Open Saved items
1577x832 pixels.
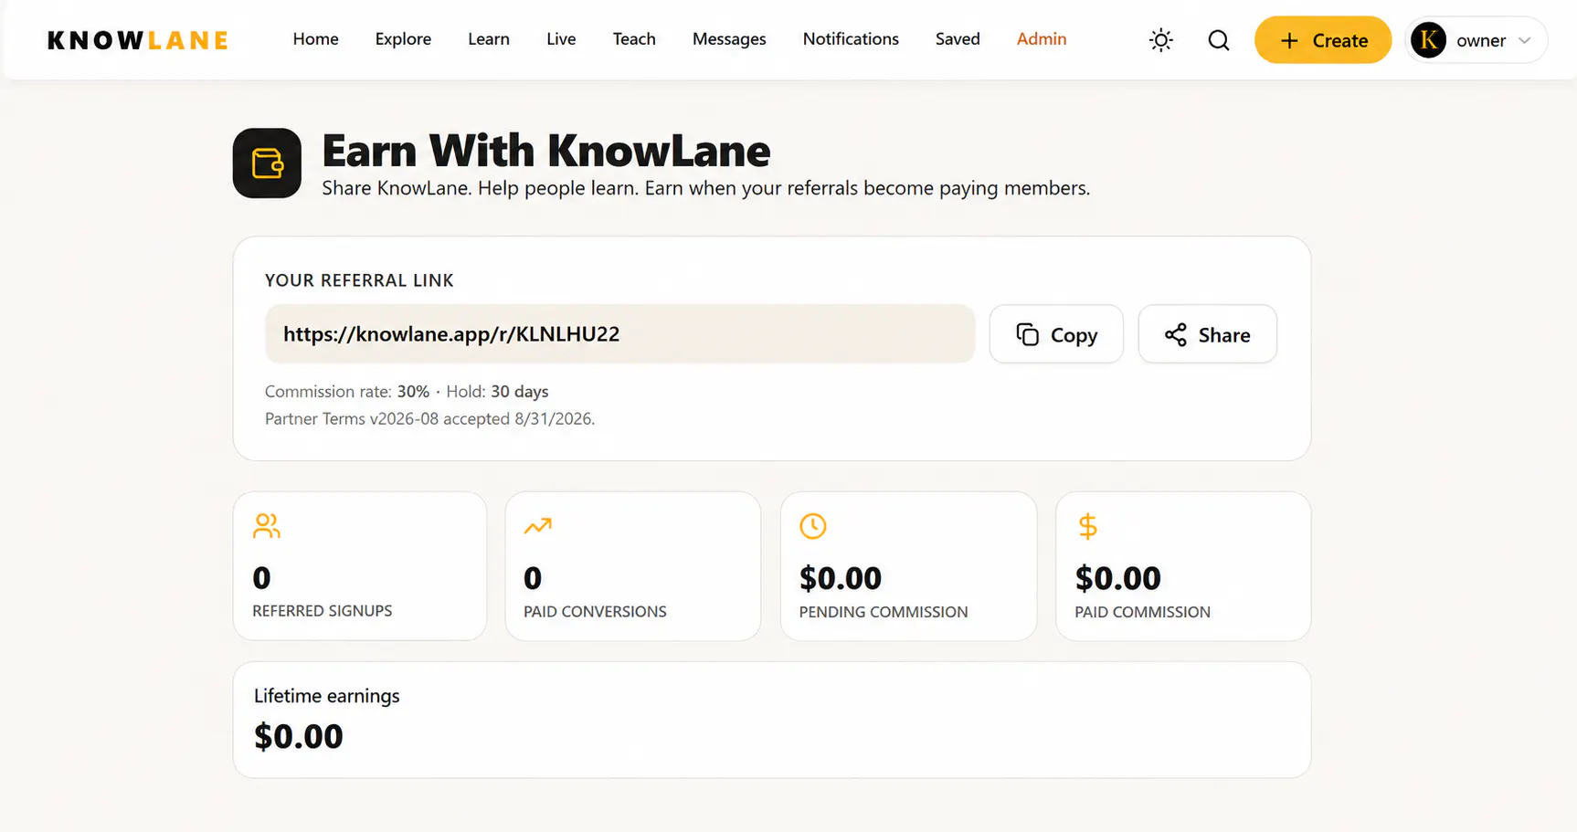pos(958,39)
